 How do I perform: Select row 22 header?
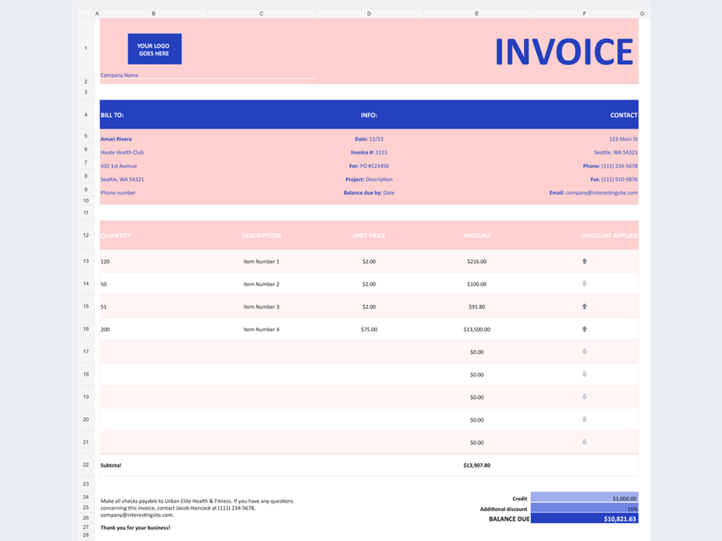[x=86, y=465]
